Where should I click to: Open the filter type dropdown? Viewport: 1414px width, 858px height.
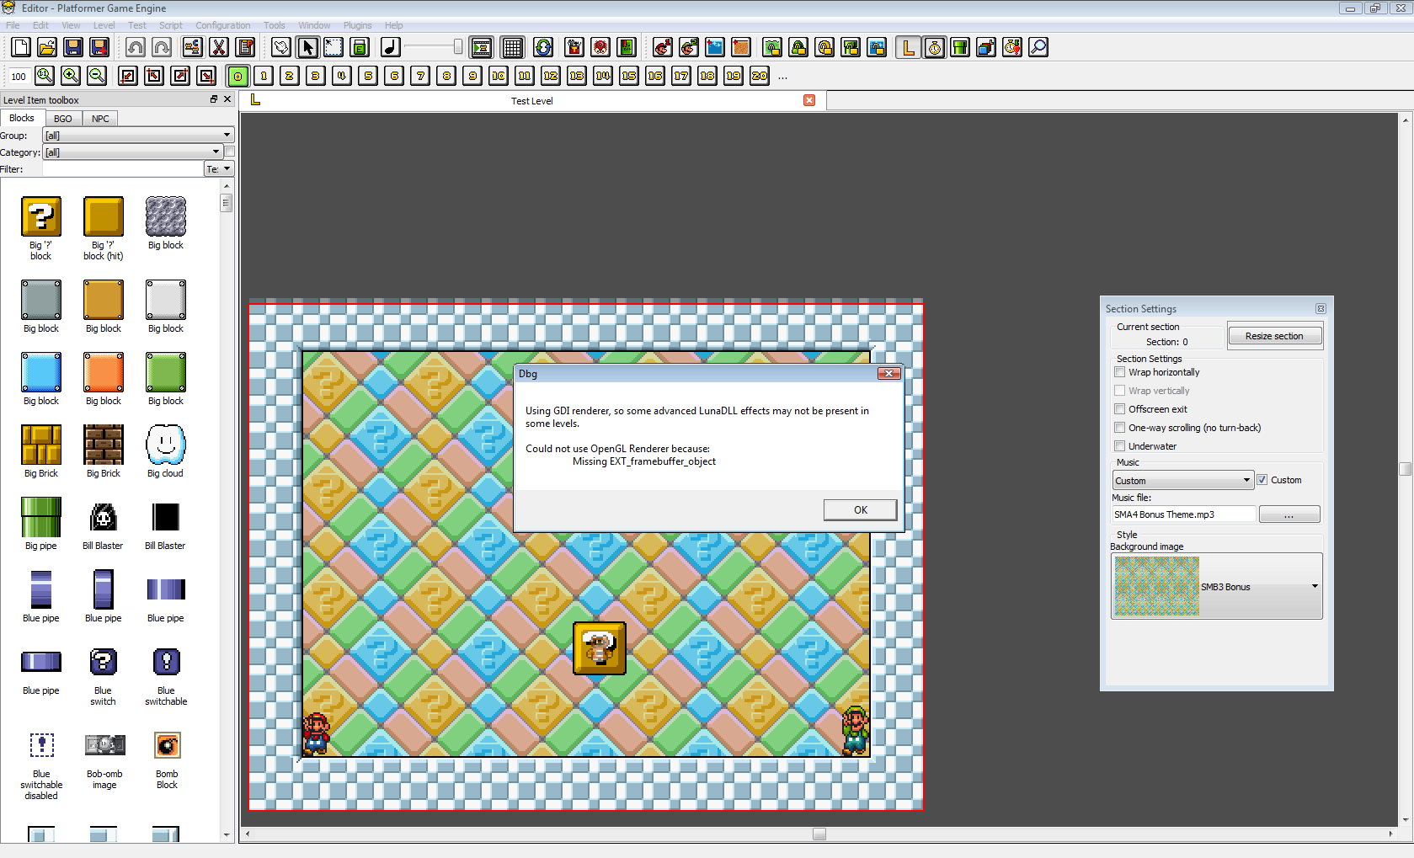(x=219, y=169)
